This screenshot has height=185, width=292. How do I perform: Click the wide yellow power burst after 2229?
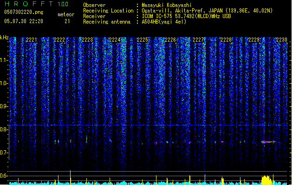pos(266,180)
